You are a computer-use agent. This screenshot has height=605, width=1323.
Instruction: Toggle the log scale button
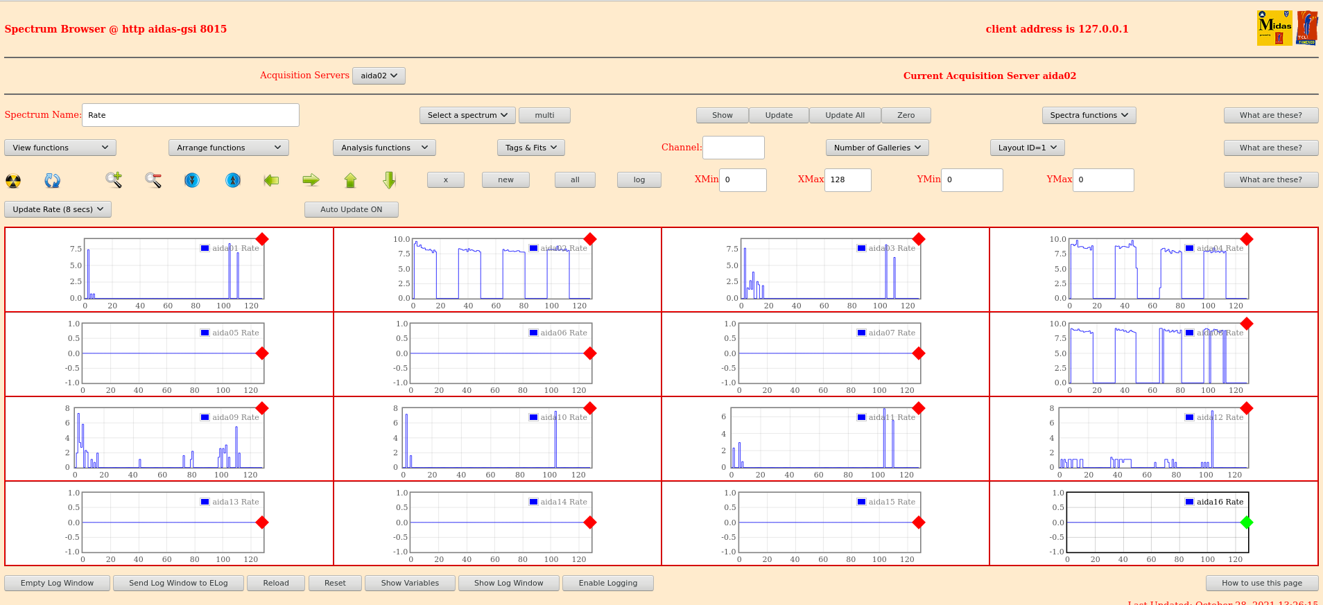(639, 180)
